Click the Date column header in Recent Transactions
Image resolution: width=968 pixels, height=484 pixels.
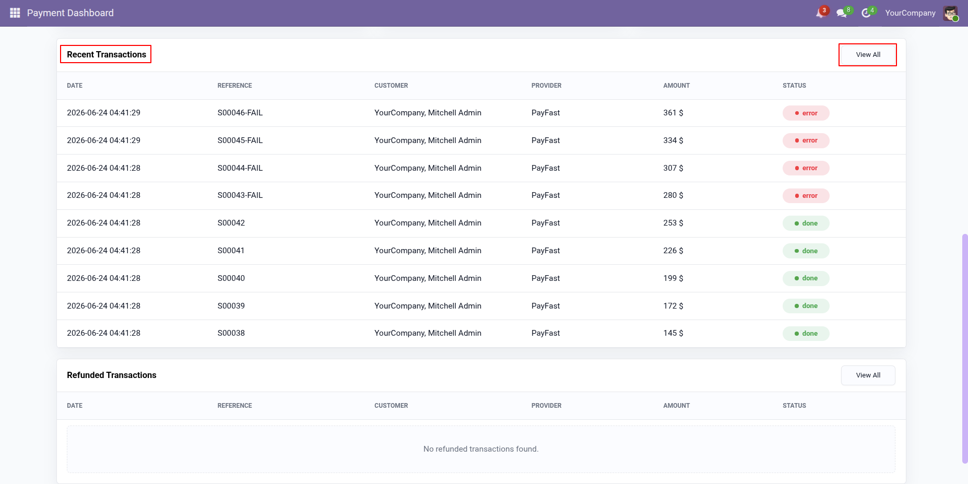[x=75, y=86]
